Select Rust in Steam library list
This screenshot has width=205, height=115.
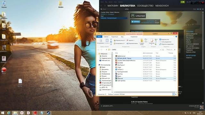click(102, 16)
